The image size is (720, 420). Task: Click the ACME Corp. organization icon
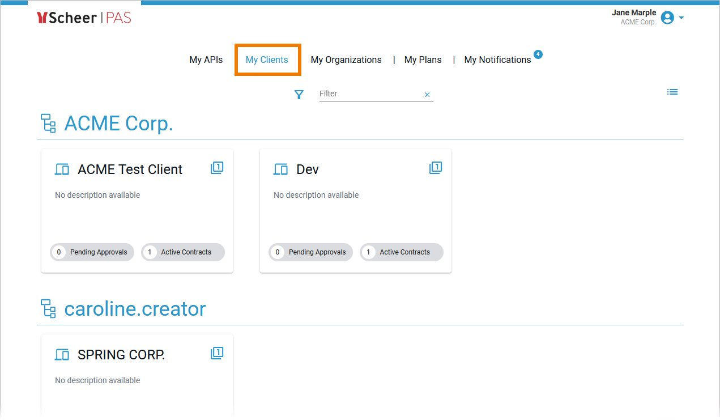pos(49,124)
